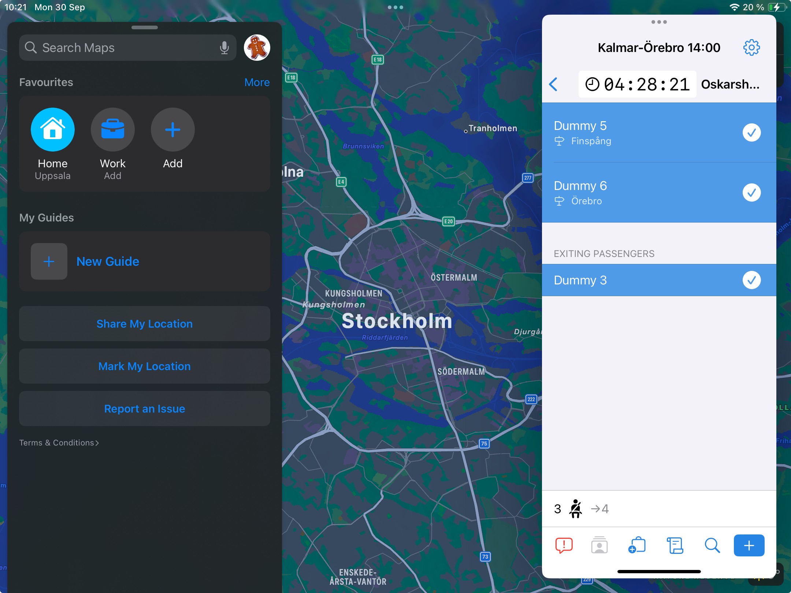The height and width of the screenshot is (593, 791).
Task: Tap the E20 road shield on map
Action: click(449, 221)
